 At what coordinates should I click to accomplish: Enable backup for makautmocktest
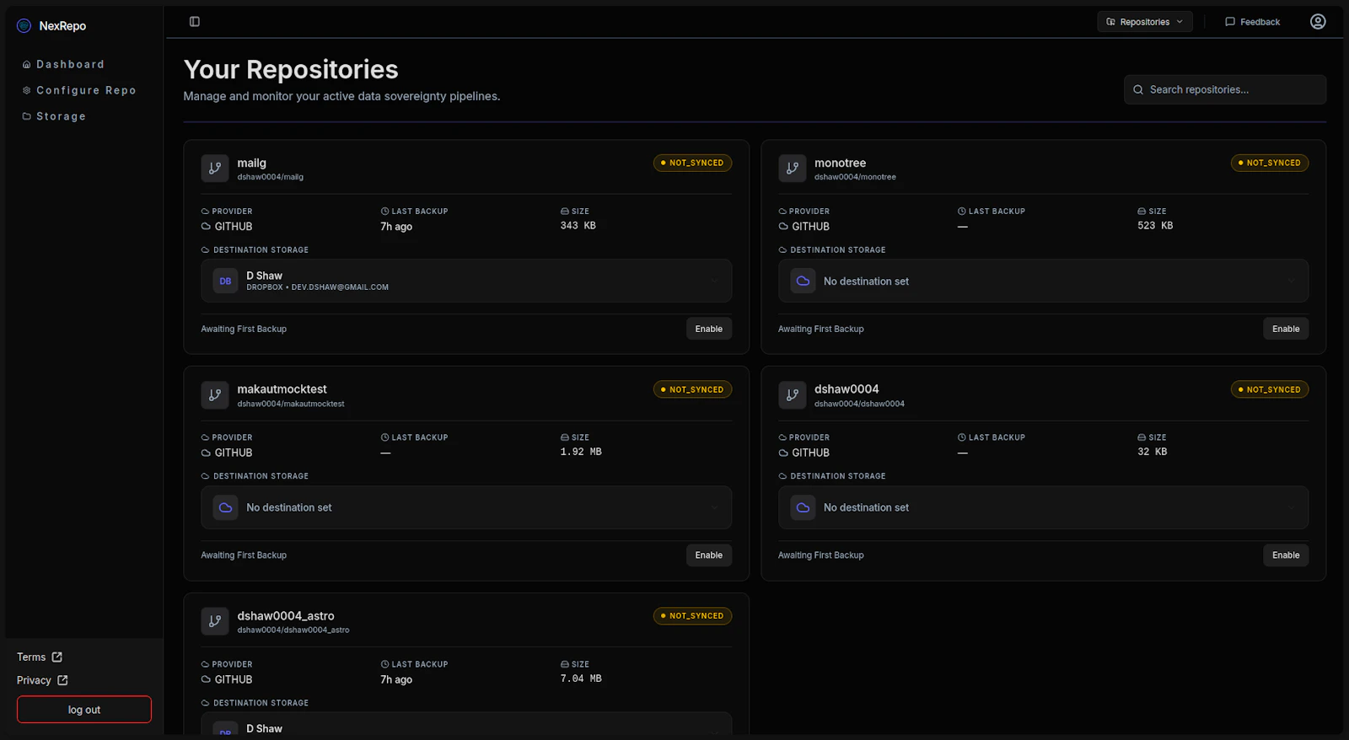[x=709, y=555]
